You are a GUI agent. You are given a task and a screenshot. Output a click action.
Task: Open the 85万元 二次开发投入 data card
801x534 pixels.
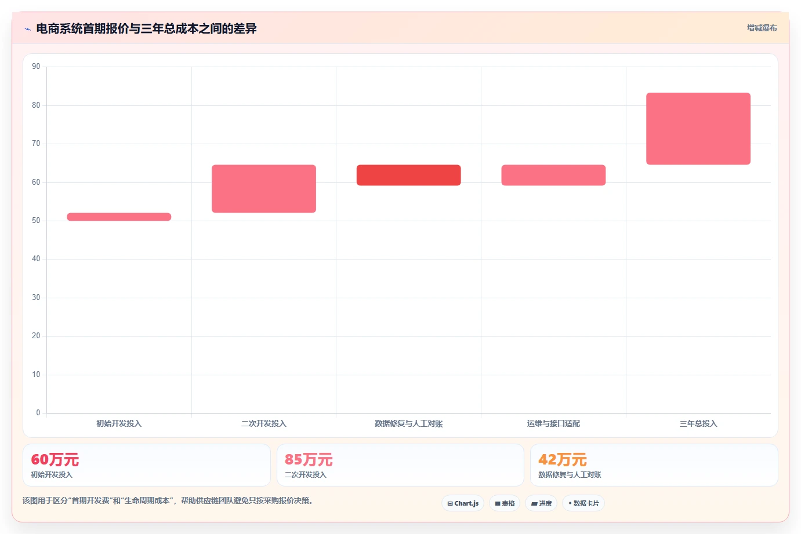pyautogui.click(x=400, y=465)
